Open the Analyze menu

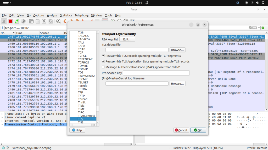point(52,15)
